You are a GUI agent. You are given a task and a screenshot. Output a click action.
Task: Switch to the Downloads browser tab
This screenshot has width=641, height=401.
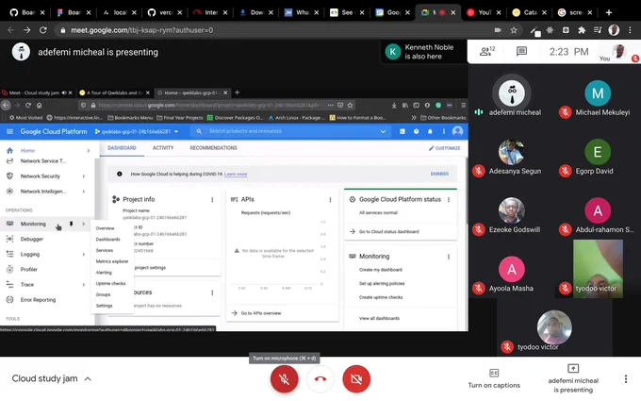[256, 12]
